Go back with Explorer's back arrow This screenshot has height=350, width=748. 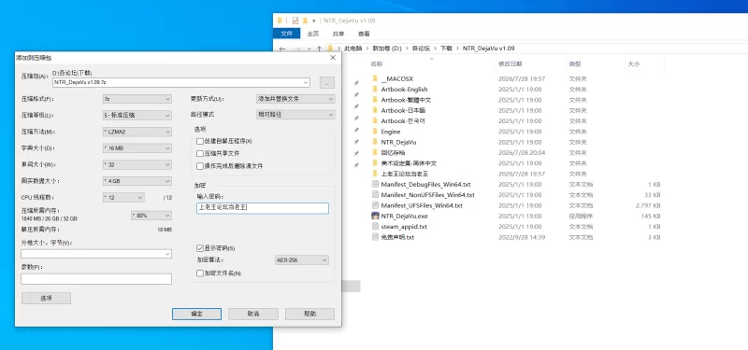(282, 49)
